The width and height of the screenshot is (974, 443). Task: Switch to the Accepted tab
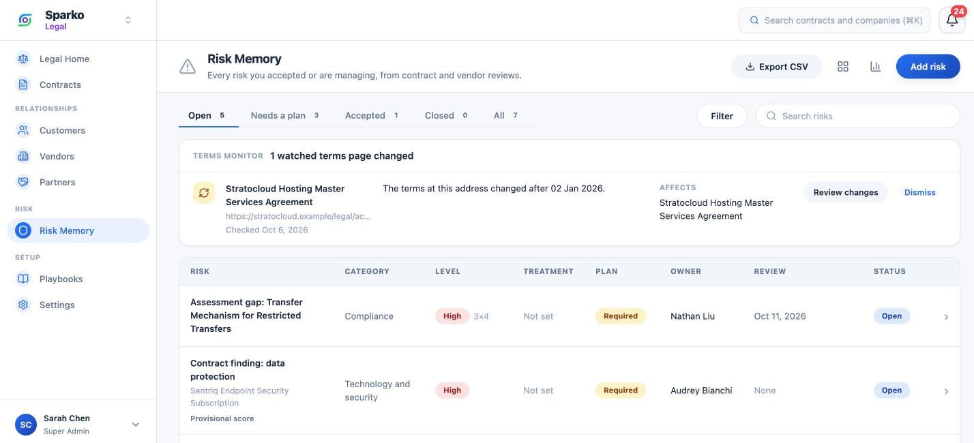[372, 115]
